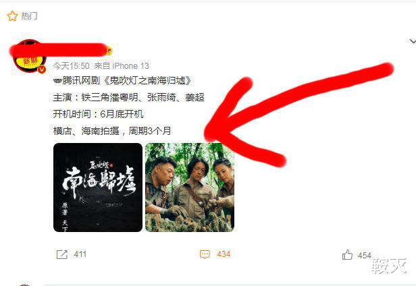This screenshot has height=286, width=416.
Task: Like the post with thumbs-up icon
Action: tap(347, 255)
